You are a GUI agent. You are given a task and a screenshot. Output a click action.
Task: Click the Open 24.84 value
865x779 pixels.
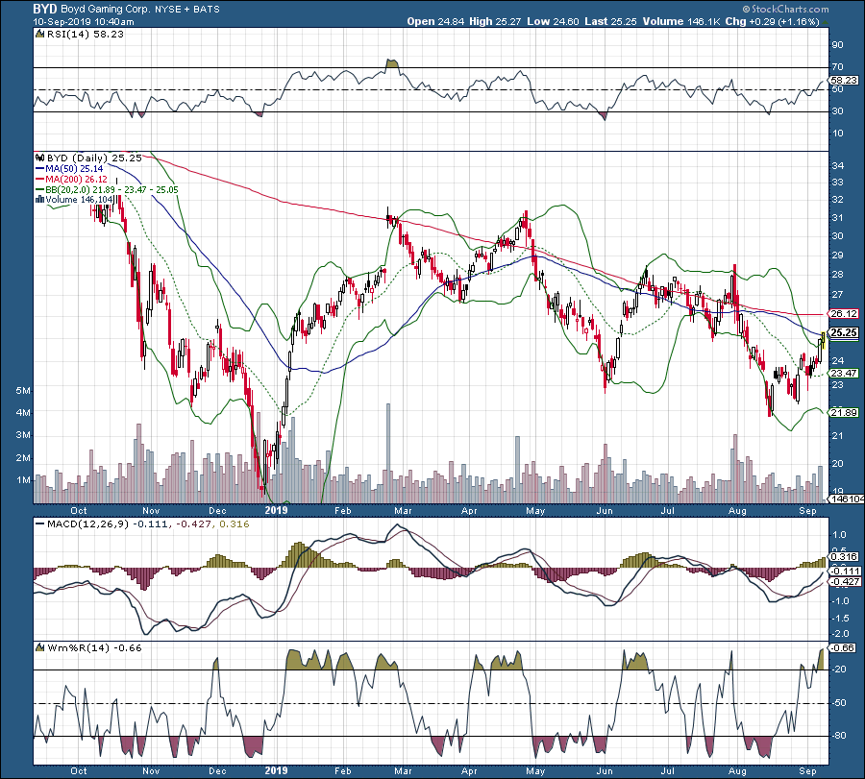click(x=435, y=21)
